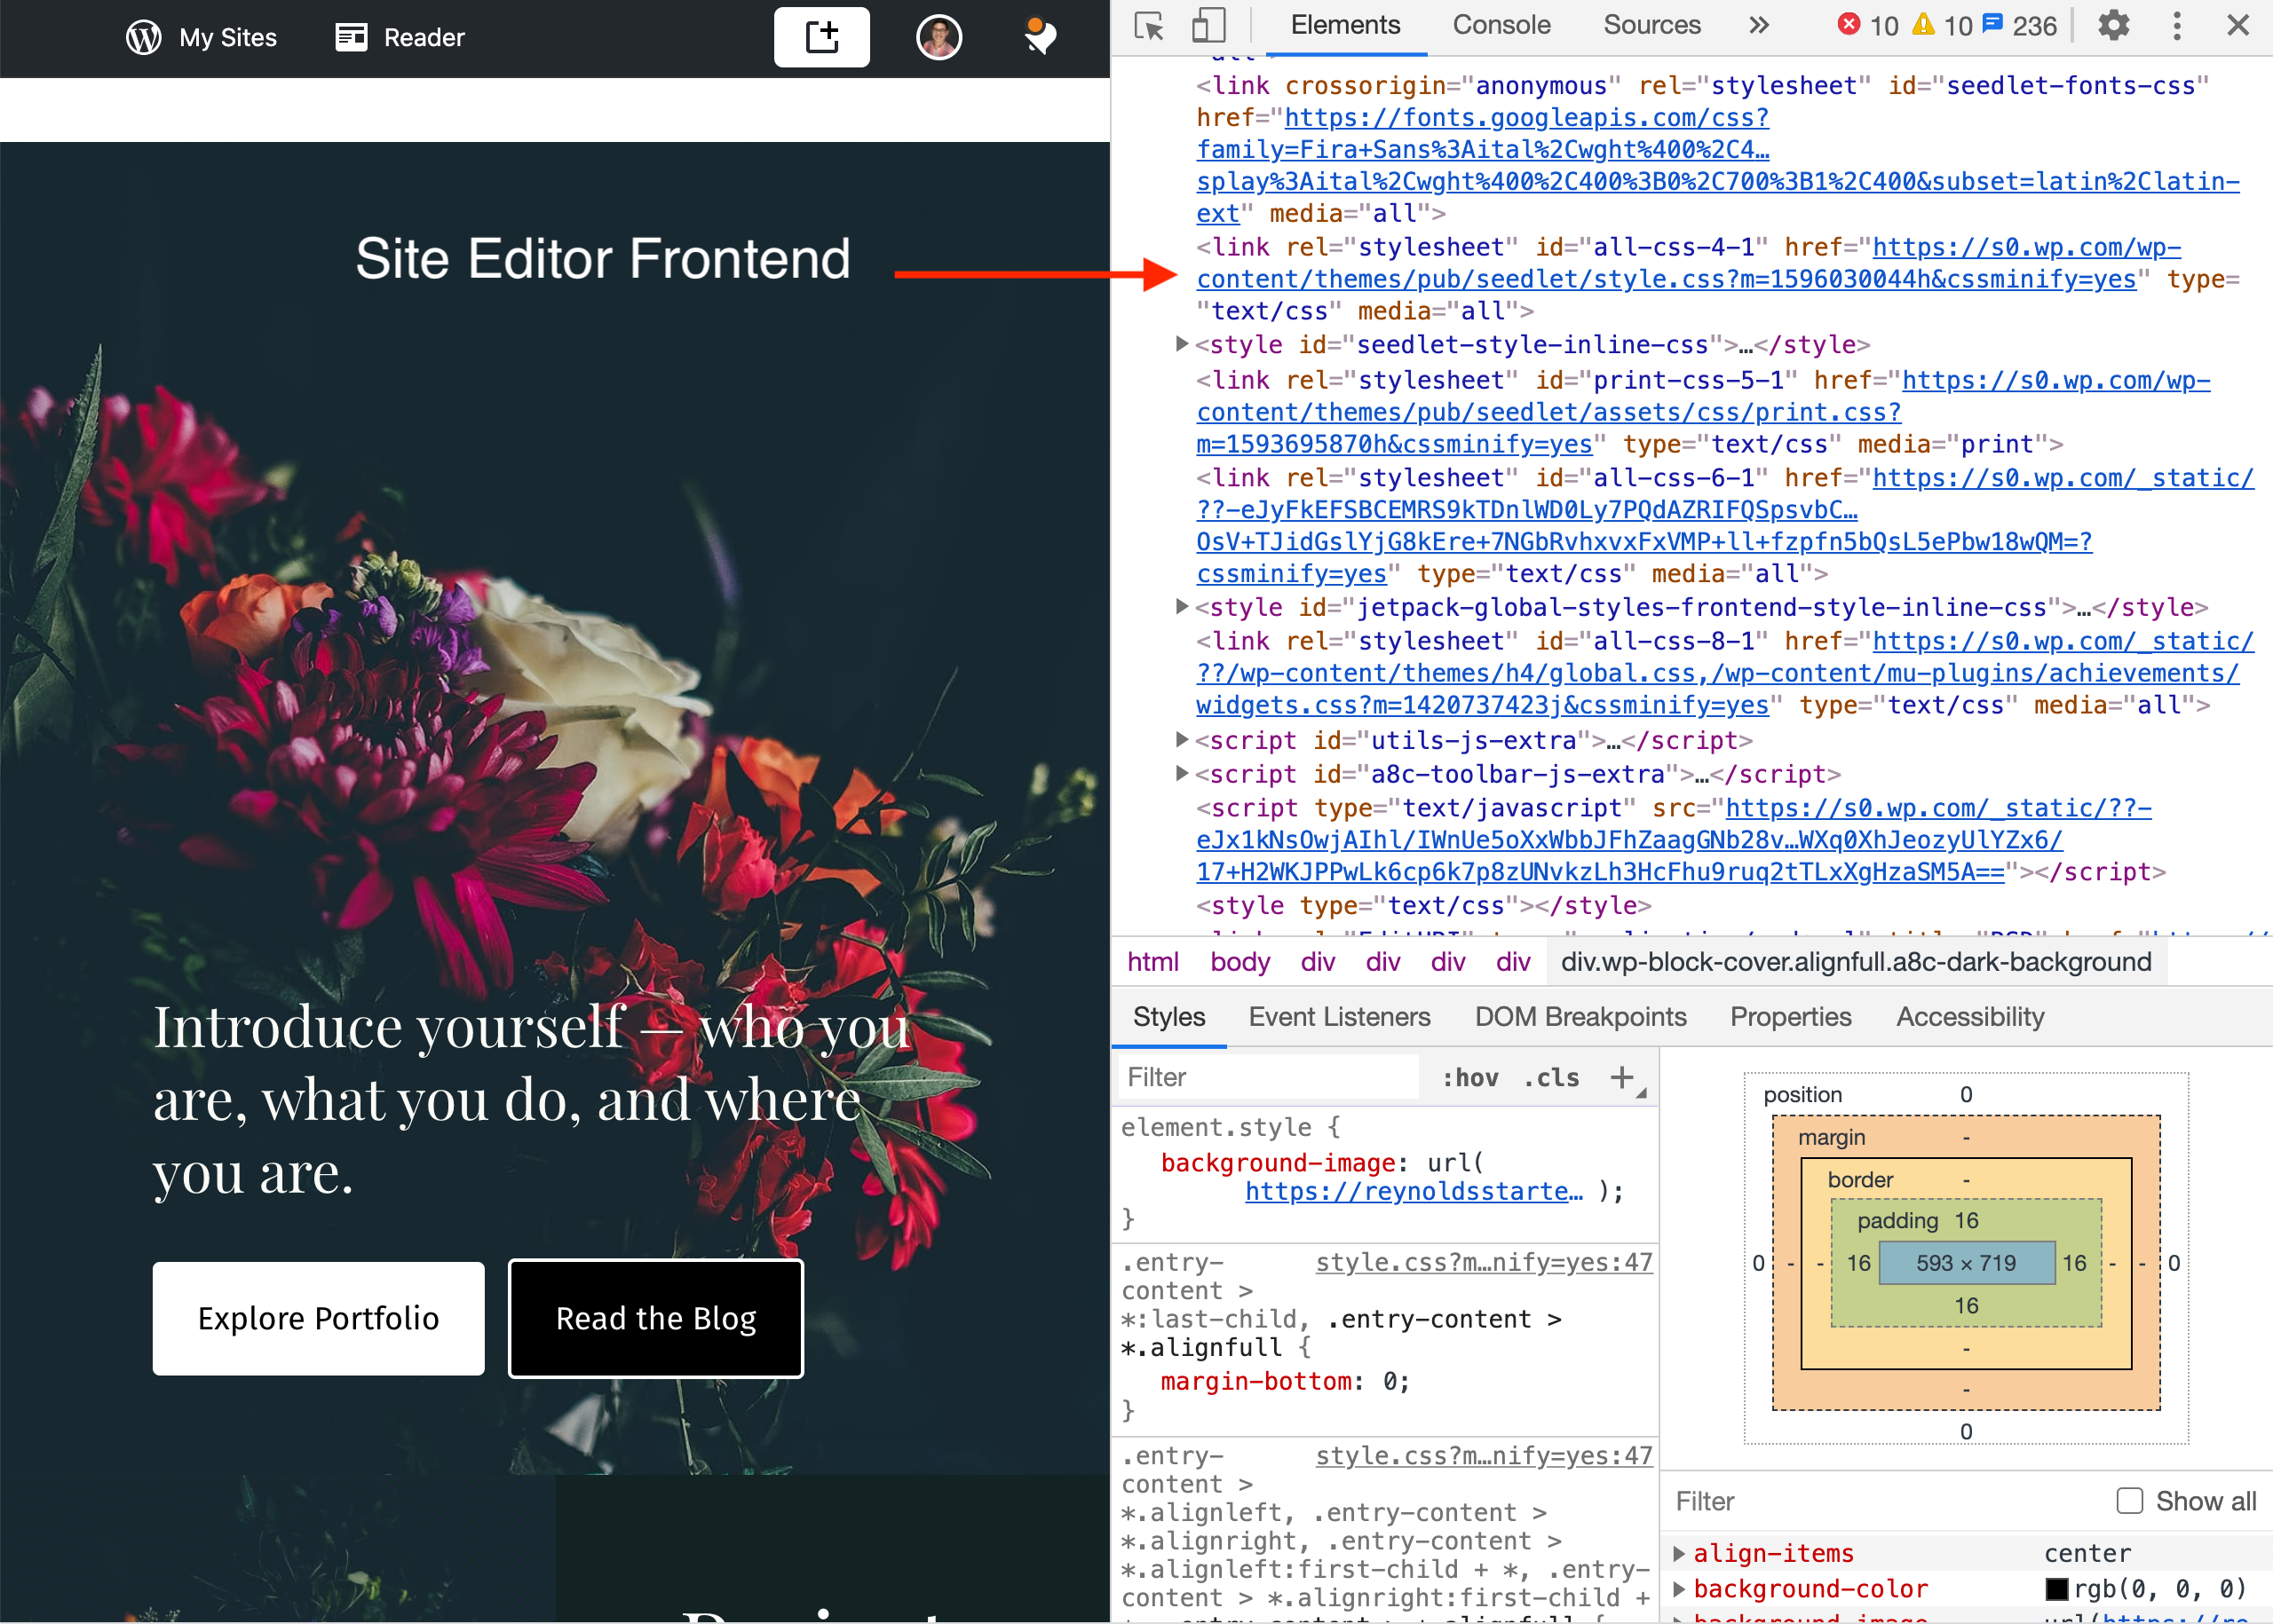
Task: Switch to the Sources tab
Action: click(1651, 25)
